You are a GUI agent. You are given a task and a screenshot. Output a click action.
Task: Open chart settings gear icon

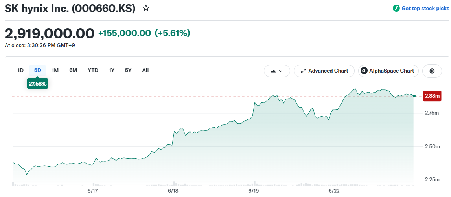tap(432, 71)
